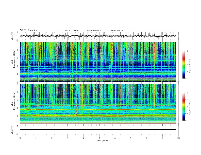Click the ch.1 frequency tick label "6"
Viewport: 201px width, 155px height.
[18, 58]
